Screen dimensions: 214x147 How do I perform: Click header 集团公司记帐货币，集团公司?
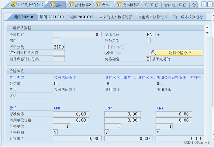click(130, 77)
